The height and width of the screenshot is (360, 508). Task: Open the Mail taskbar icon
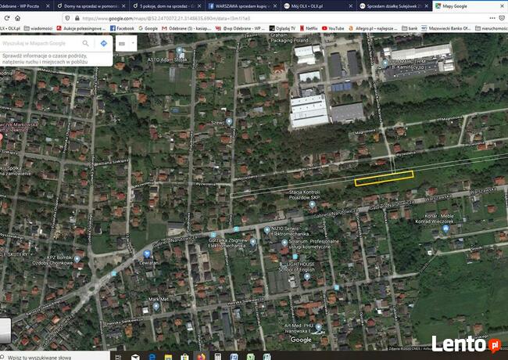tap(135, 356)
